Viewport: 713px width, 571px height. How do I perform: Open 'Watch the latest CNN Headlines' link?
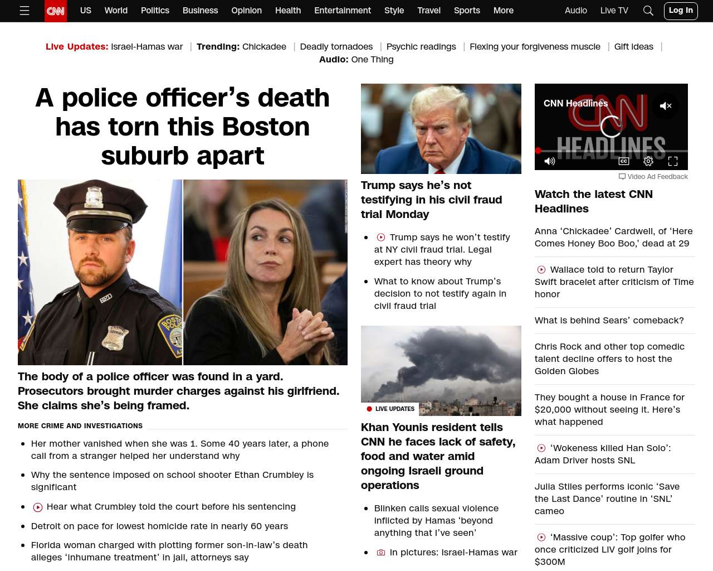[x=594, y=201]
